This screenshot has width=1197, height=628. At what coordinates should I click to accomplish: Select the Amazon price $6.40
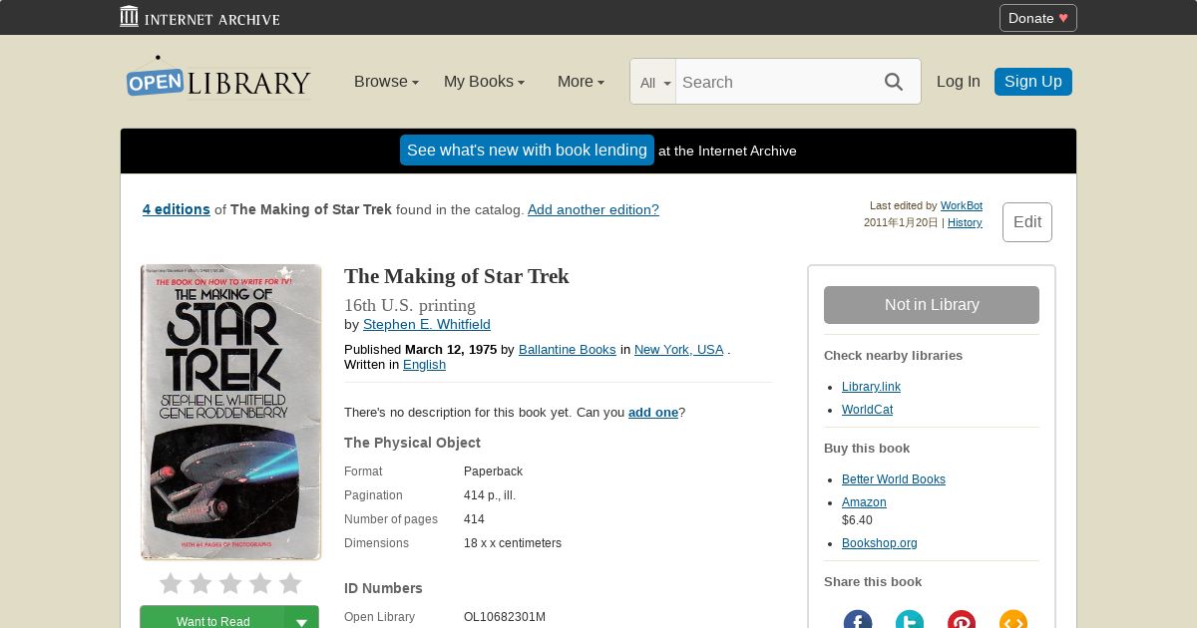857,520
